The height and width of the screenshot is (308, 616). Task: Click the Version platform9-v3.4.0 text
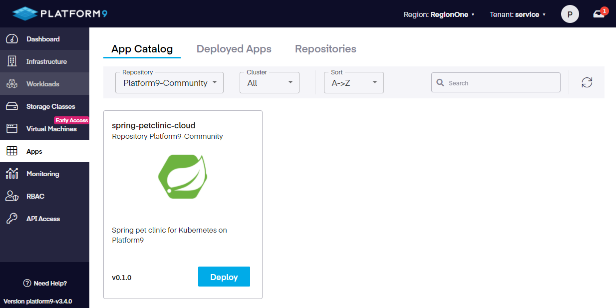(38, 302)
